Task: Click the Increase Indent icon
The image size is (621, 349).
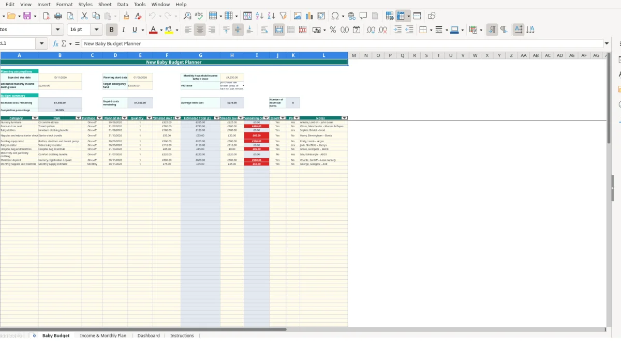Action: pos(397,30)
